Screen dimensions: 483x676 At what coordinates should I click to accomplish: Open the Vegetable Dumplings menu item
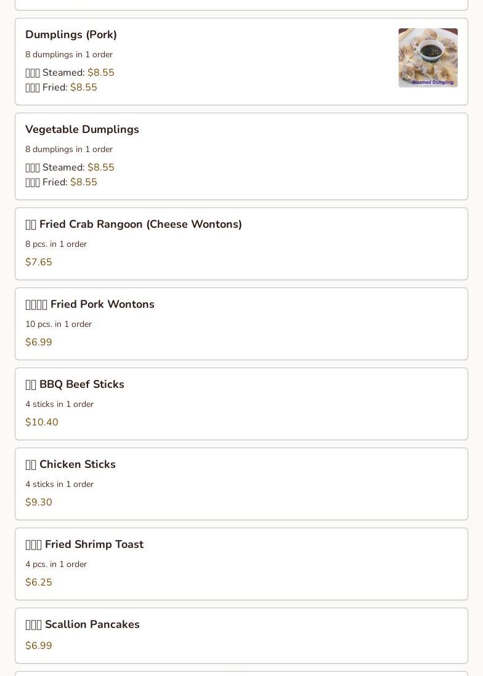[241, 156]
